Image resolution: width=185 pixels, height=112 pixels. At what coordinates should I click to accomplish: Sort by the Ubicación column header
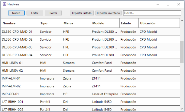tap(159, 23)
